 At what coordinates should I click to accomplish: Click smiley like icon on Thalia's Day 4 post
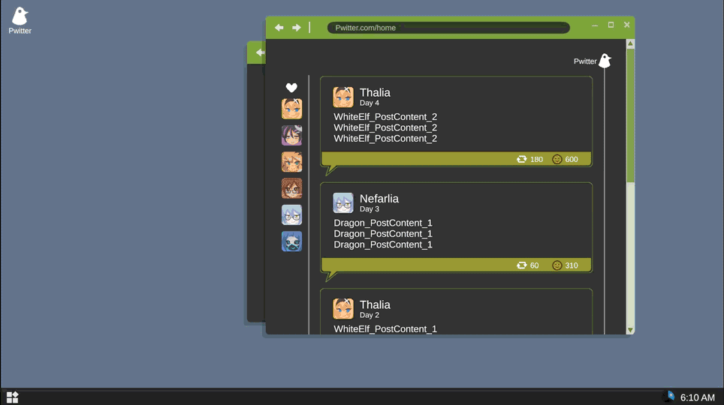557,159
